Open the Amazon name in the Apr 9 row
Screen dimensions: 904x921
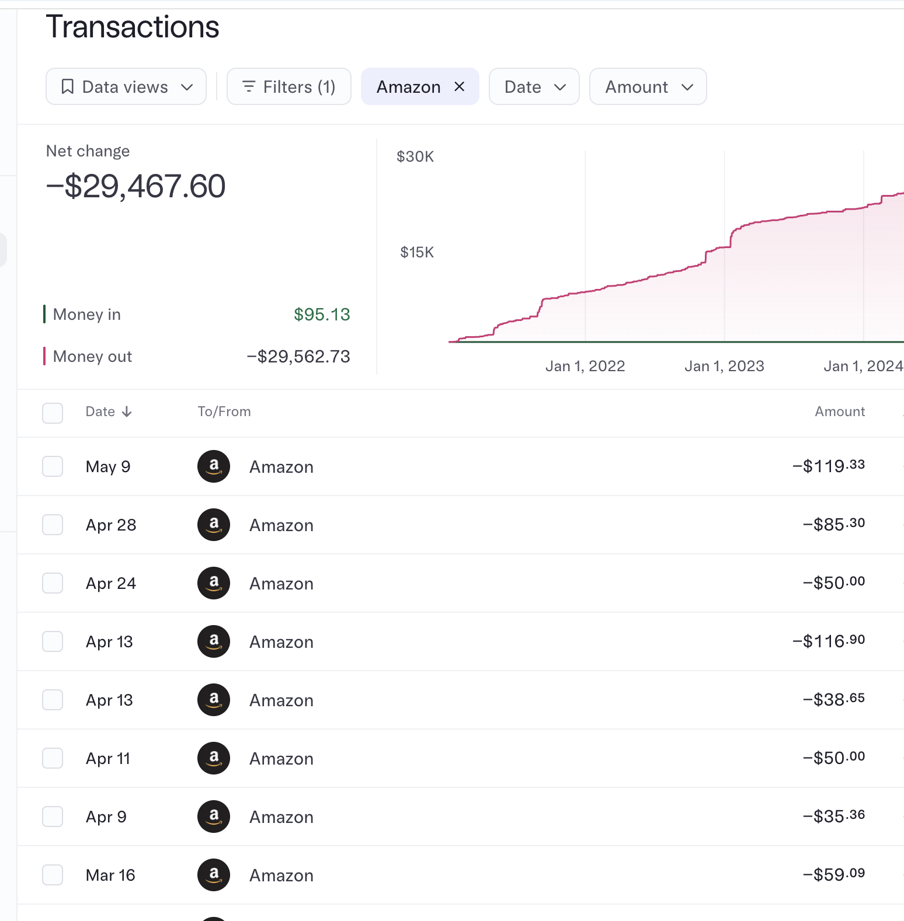(281, 817)
